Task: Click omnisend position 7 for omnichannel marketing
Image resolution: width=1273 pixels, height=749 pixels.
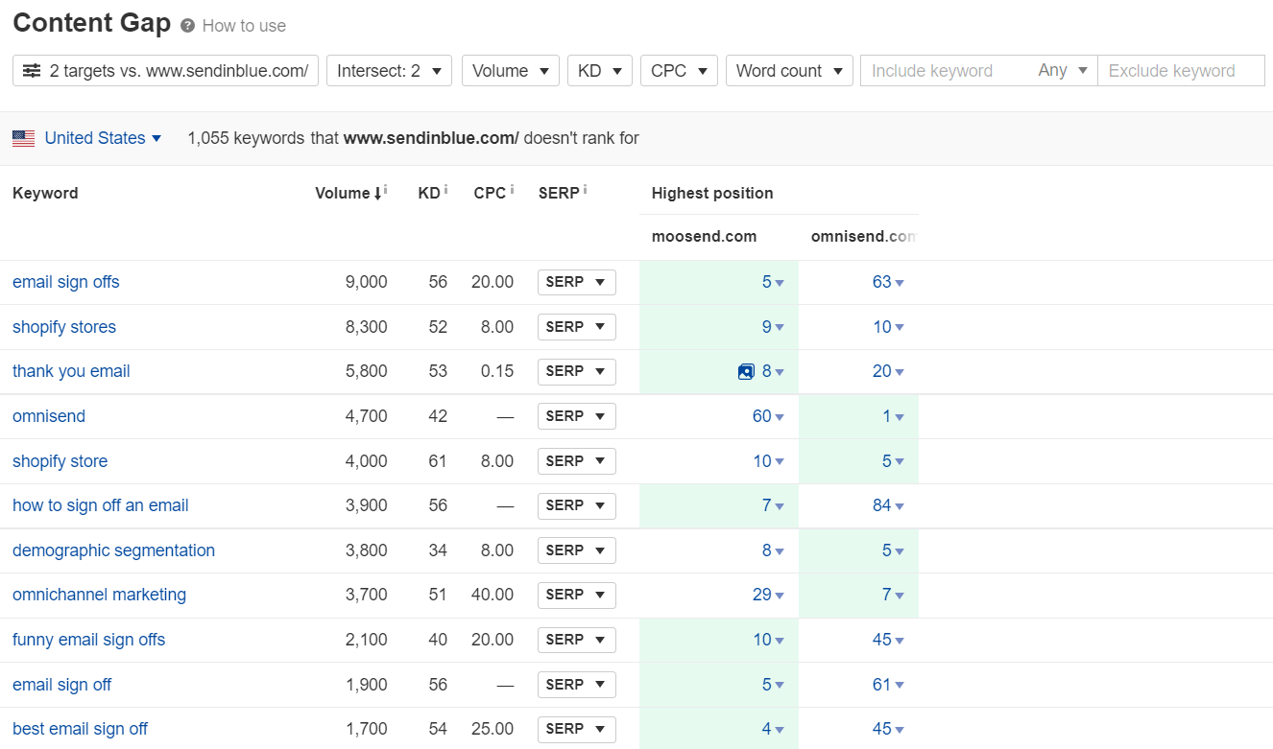Action: pos(893,595)
